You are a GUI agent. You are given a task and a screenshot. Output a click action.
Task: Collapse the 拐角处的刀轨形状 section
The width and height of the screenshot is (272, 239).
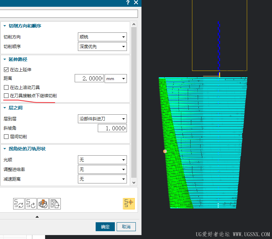pyautogui.click(x=5, y=149)
